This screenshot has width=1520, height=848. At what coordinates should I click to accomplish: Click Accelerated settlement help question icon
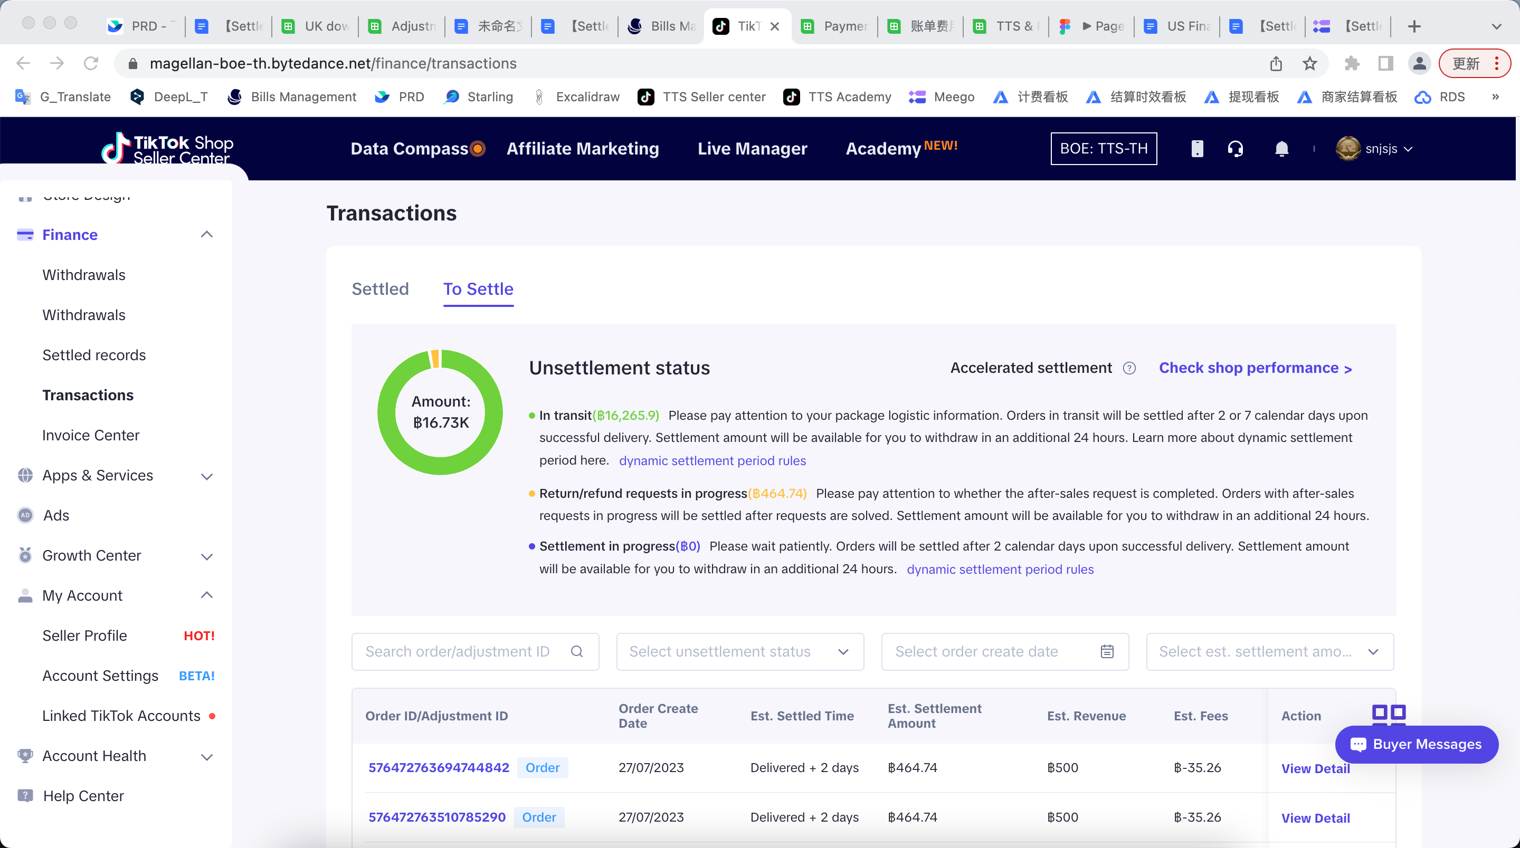coord(1129,368)
